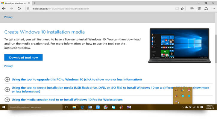Click 'Search the web and Windows' box

coord(35,107)
